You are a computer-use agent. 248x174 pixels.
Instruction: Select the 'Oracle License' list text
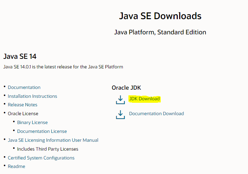tap(23, 114)
